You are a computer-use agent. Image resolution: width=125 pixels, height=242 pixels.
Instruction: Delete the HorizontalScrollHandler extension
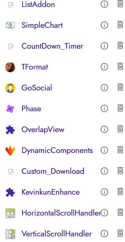[120, 213]
